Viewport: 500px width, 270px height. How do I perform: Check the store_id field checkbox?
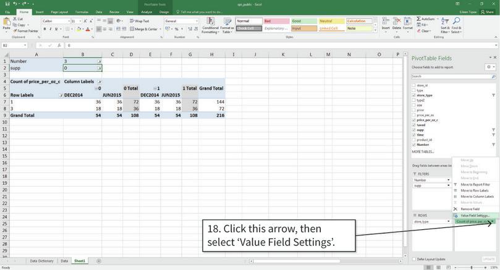point(413,85)
